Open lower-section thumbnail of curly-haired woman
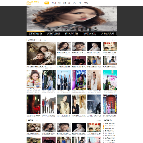 (x=48, y=127)
